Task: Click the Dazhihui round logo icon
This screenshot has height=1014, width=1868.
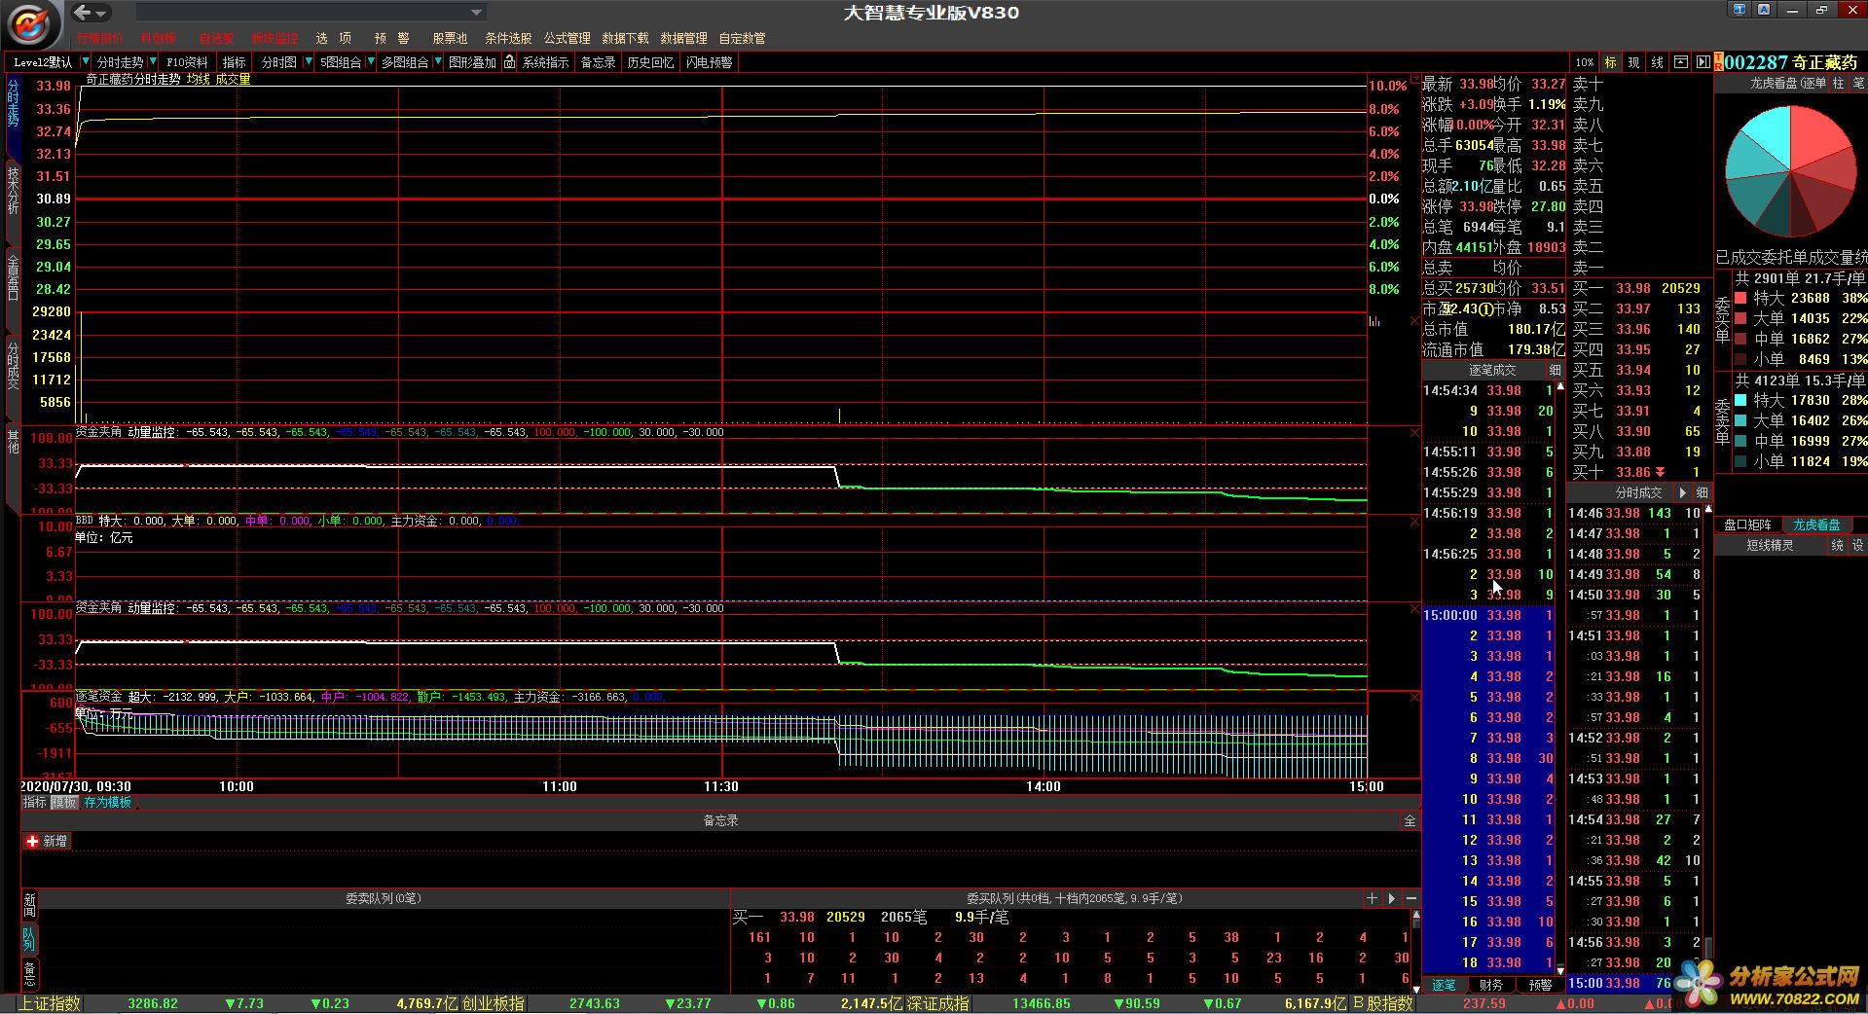Action: (x=31, y=23)
